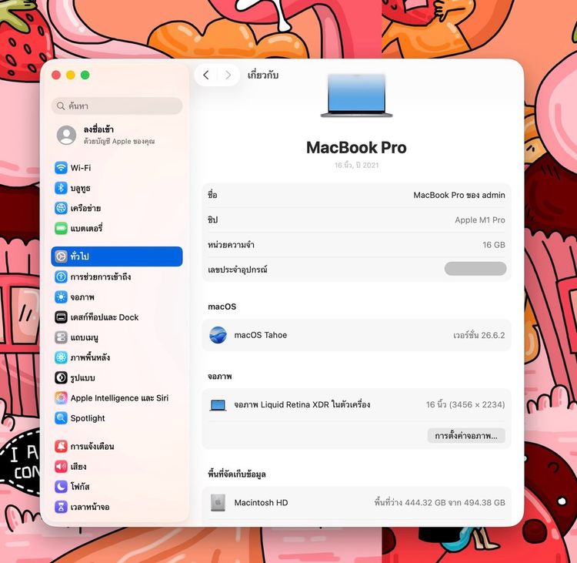
Task: Go back with the left chevron
Action: point(206,75)
